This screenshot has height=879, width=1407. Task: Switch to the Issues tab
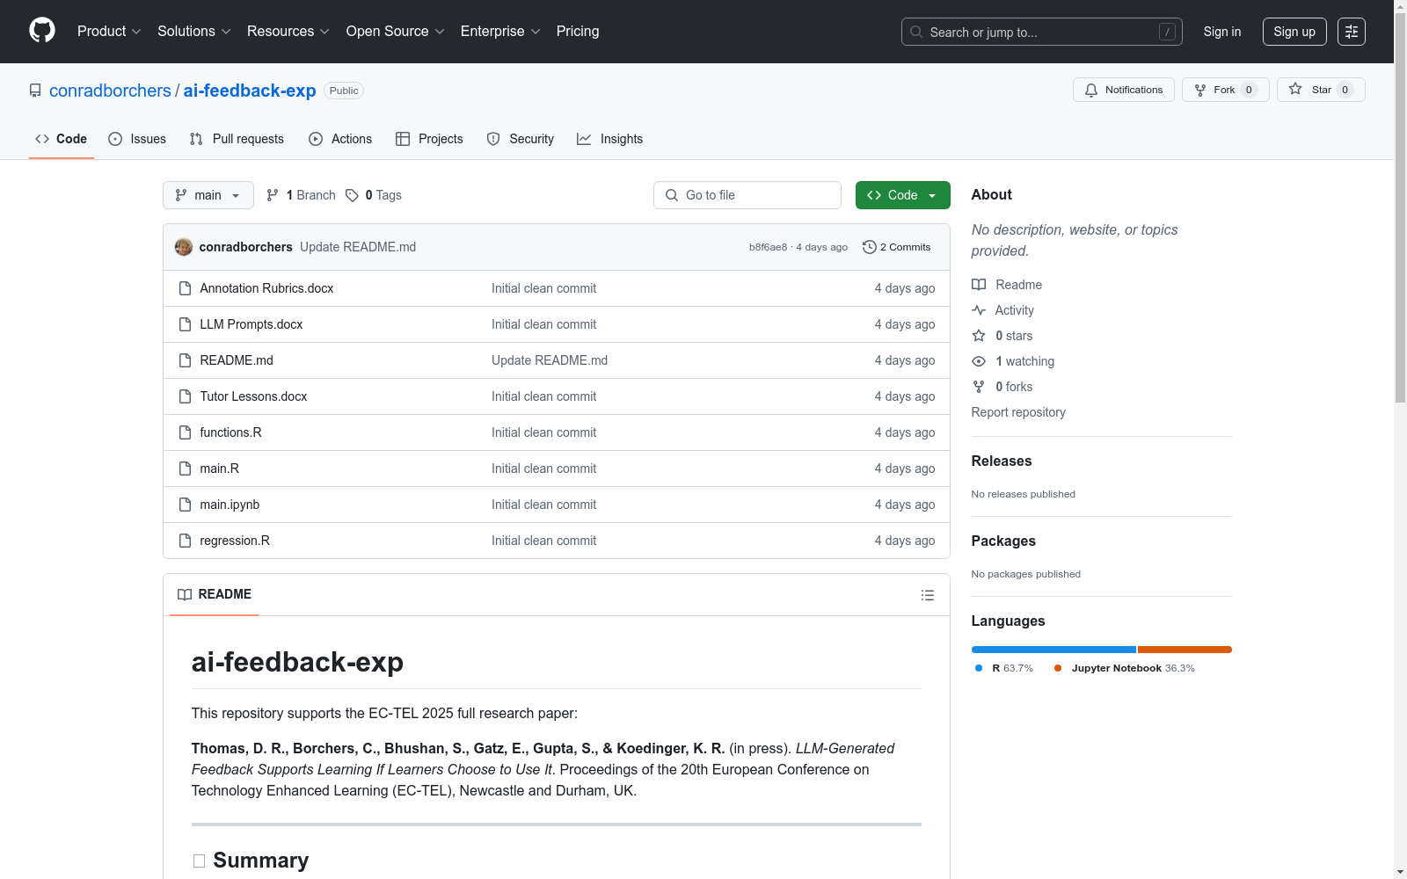(x=137, y=139)
